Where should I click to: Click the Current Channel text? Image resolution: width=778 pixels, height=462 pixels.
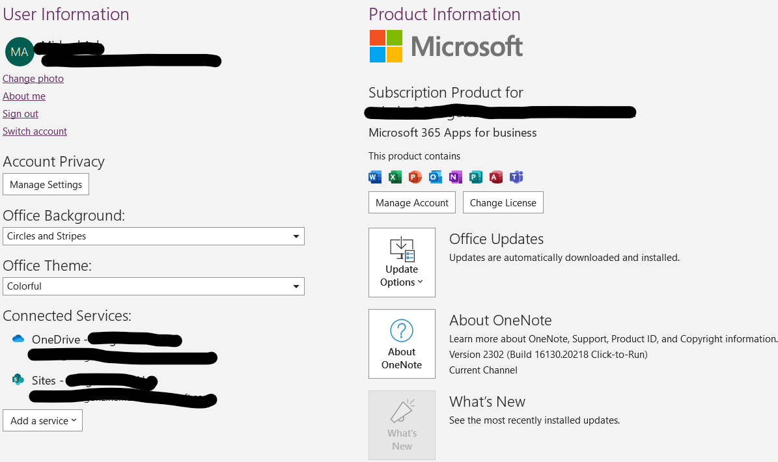click(483, 370)
